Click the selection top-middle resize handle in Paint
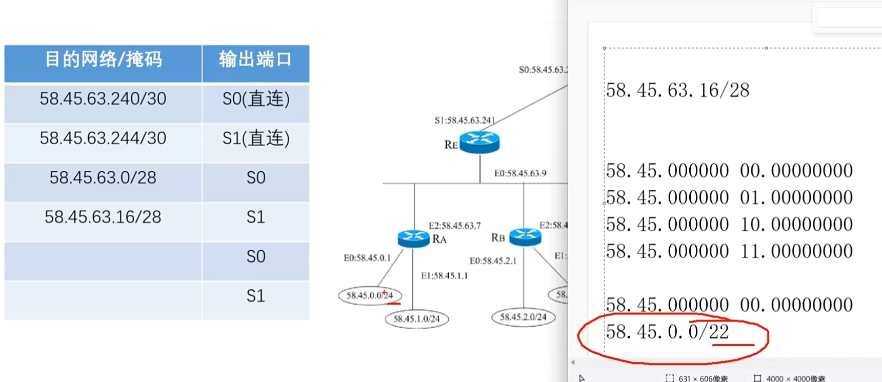 point(766,48)
